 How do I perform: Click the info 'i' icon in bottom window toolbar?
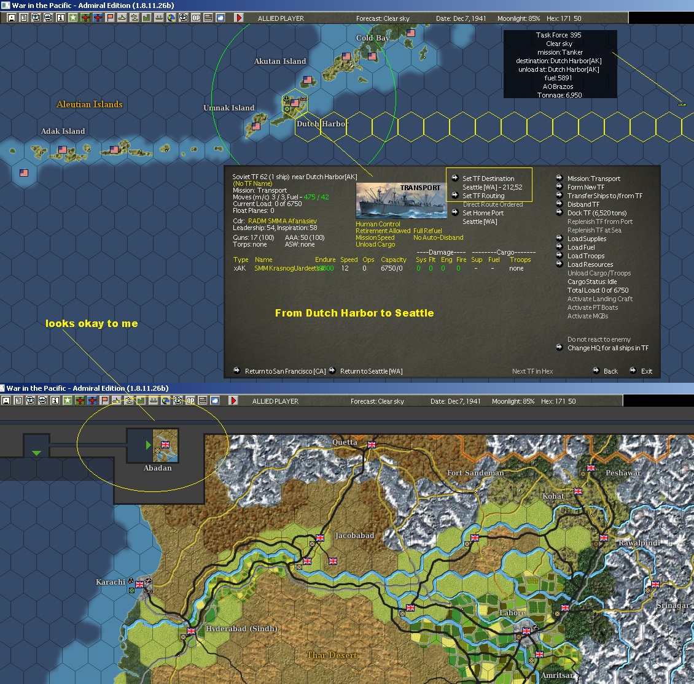tap(55, 401)
